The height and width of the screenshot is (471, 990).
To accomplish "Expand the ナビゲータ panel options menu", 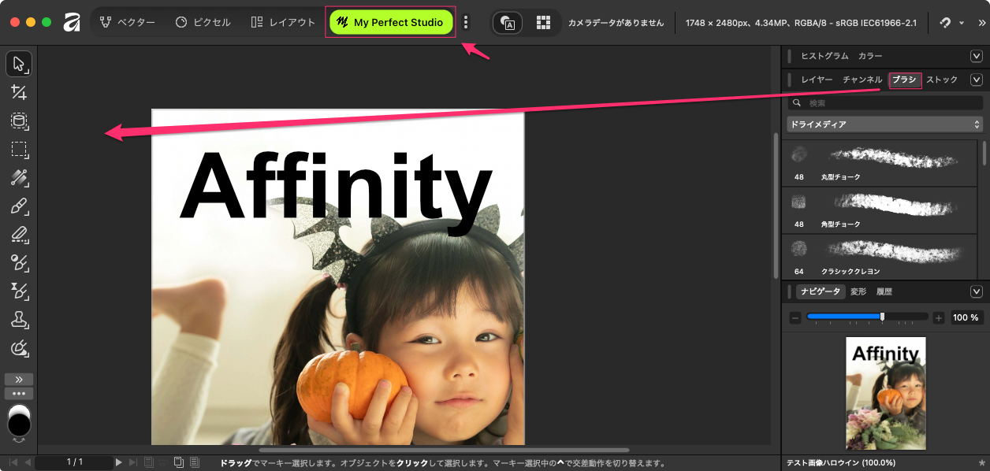I will [977, 291].
